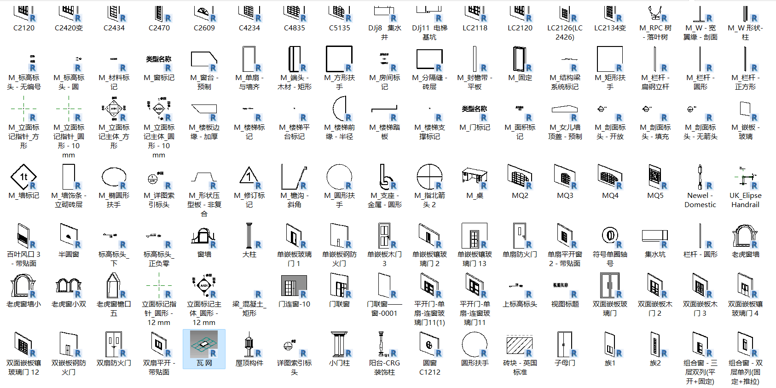This screenshot has width=776, height=388.
Task: Select the Newel - Domestic family file
Action: [x=700, y=186]
